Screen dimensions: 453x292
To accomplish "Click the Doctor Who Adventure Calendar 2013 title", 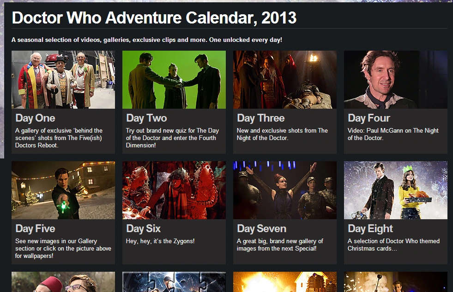I will [x=154, y=18].
